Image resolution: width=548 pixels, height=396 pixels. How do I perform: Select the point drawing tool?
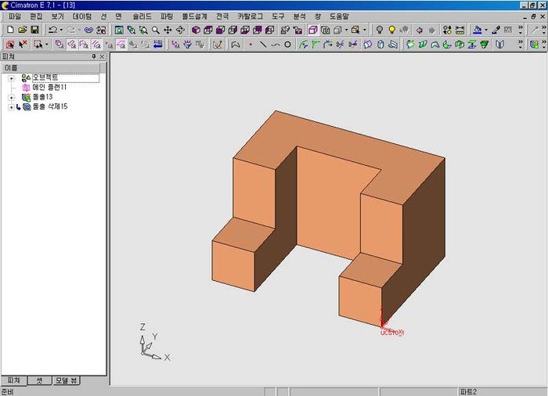[251, 45]
